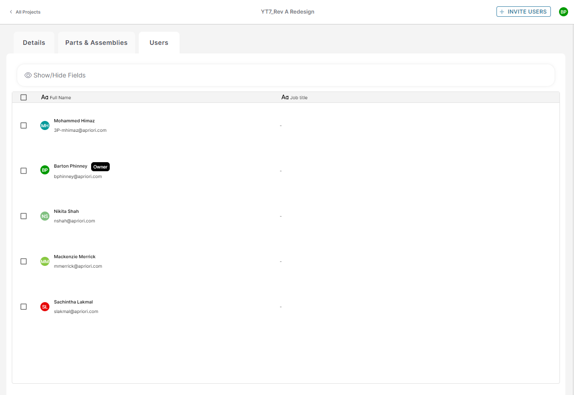
Task: Tick the checkbox for Sachintha Lakmal
Action: [x=24, y=307]
